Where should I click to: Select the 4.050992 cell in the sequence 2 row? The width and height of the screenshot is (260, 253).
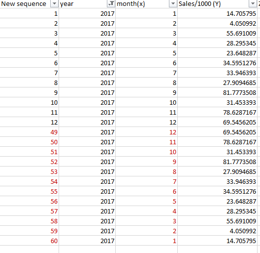tap(217, 23)
